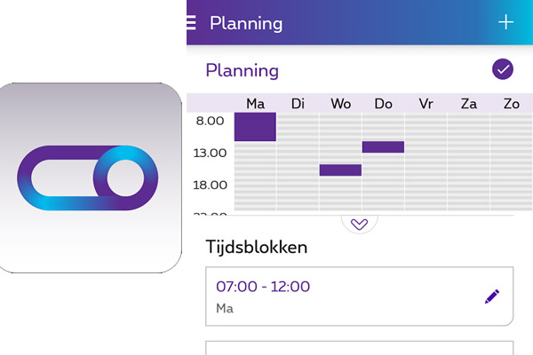This screenshot has height=355, width=533.
Task: Add a new planning with plus icon
Action: 505,23
